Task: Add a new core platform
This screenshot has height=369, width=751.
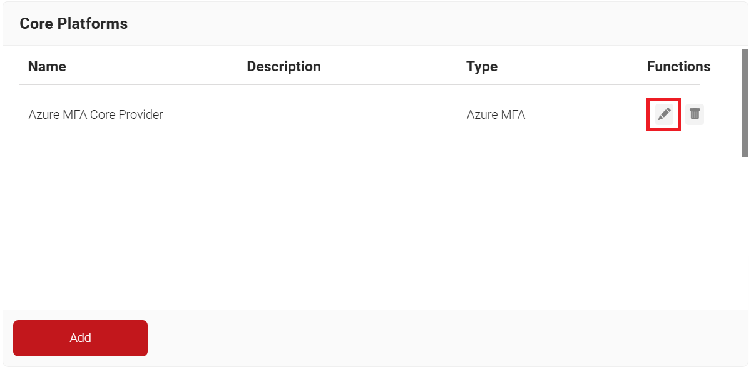Action: [x=80, y=338]
